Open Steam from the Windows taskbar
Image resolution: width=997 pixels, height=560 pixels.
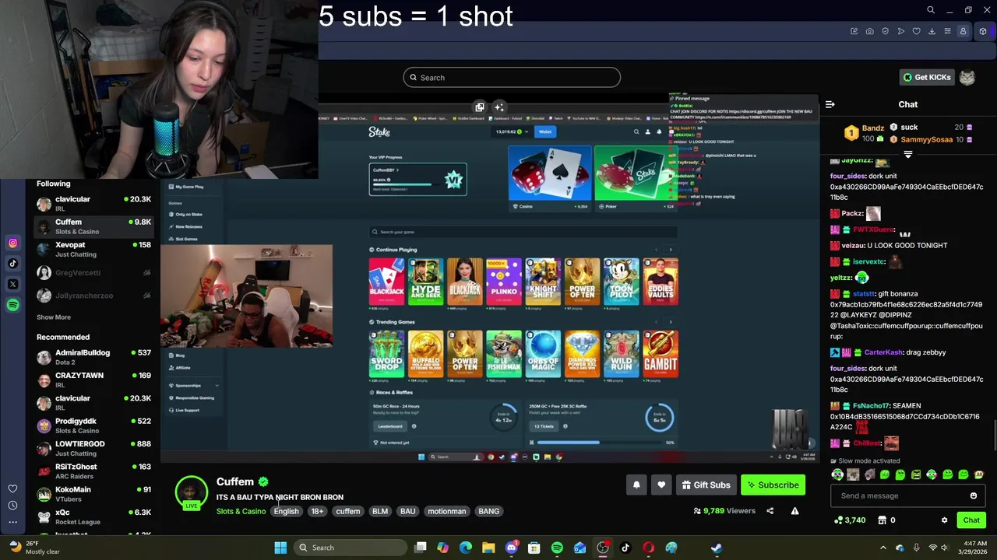pyautogui.click(x=716, y=548)
